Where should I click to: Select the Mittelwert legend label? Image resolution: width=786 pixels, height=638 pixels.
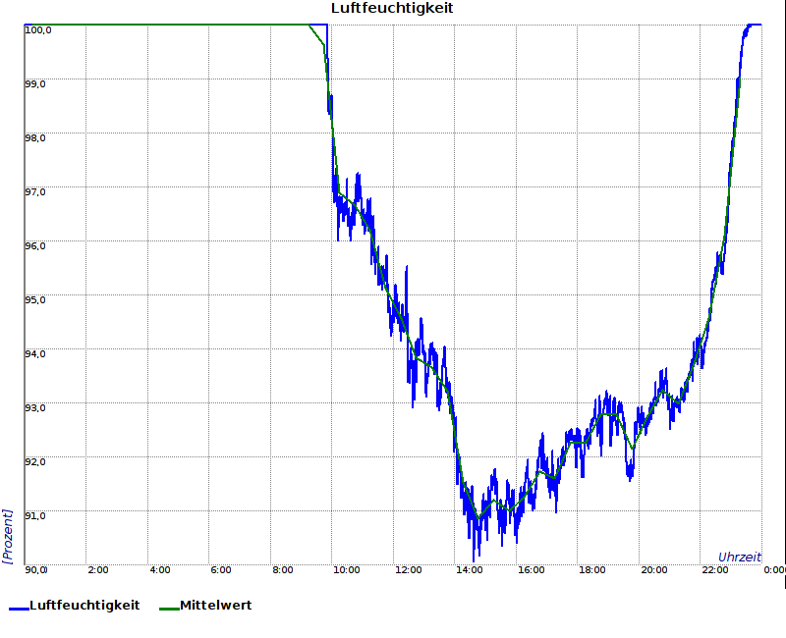click(215, 606)
